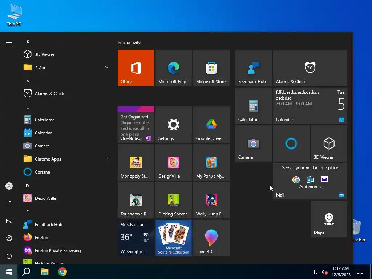This screenshot has width=372, height=279.
Task: Open the Maps tile
Action: pyautogui.click(x=329, y=219)
